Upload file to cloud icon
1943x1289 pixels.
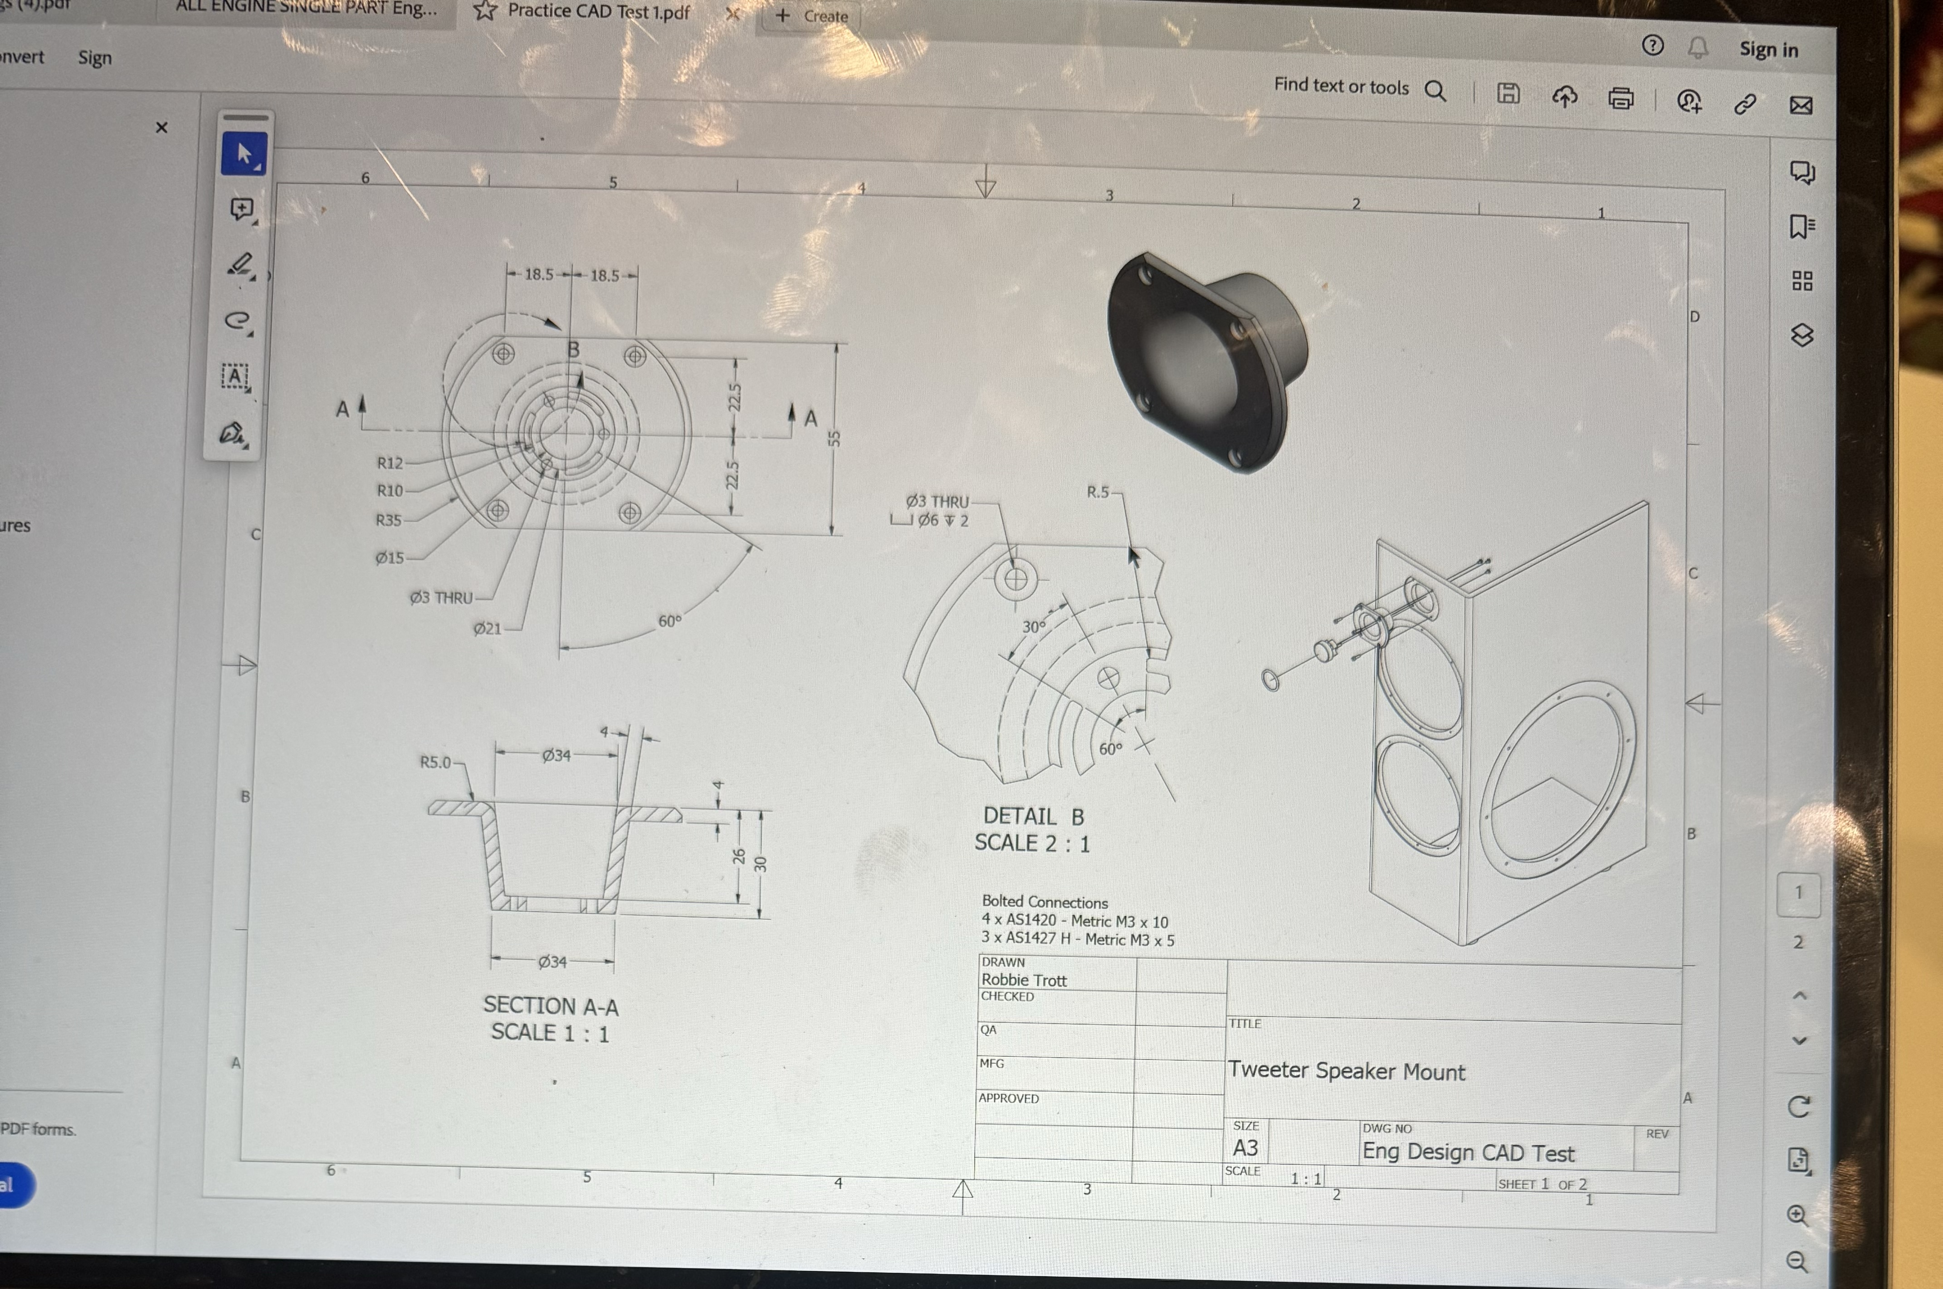(1564, 97)
